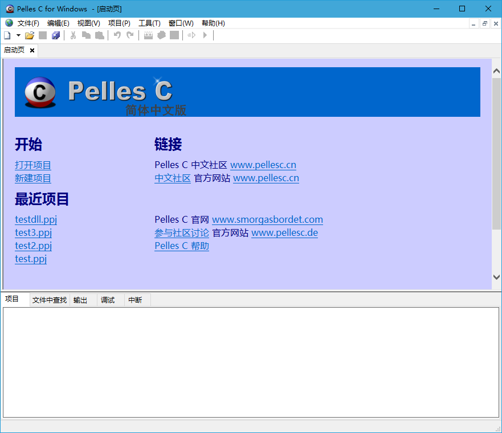Open the 视图(V) menu
Viewport: 502px width, 433px height.
pyautogui.click(x=89, y=23)
